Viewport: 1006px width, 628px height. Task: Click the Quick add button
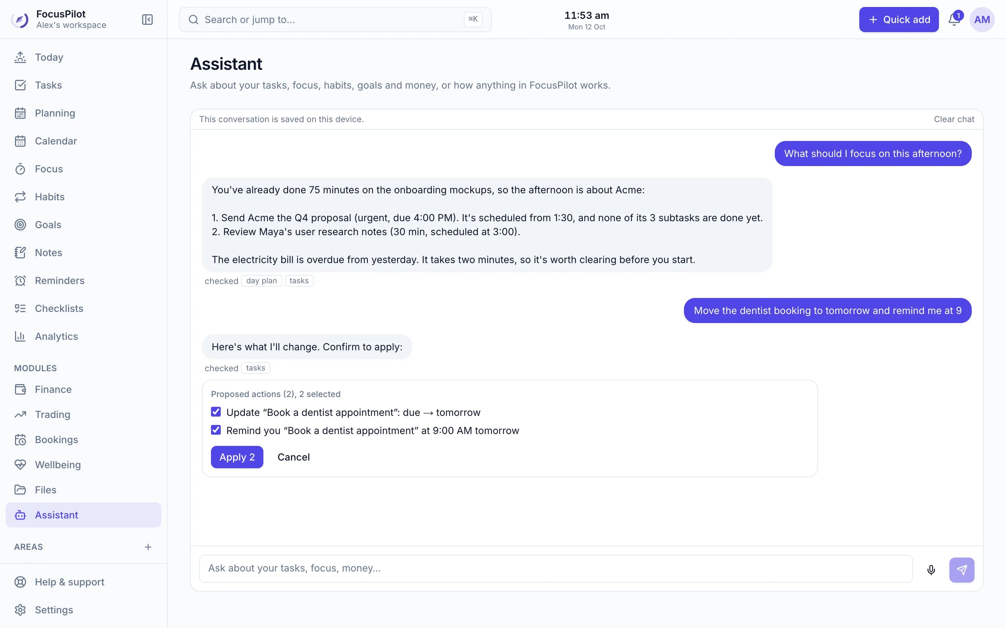click(x=899, y=20)
